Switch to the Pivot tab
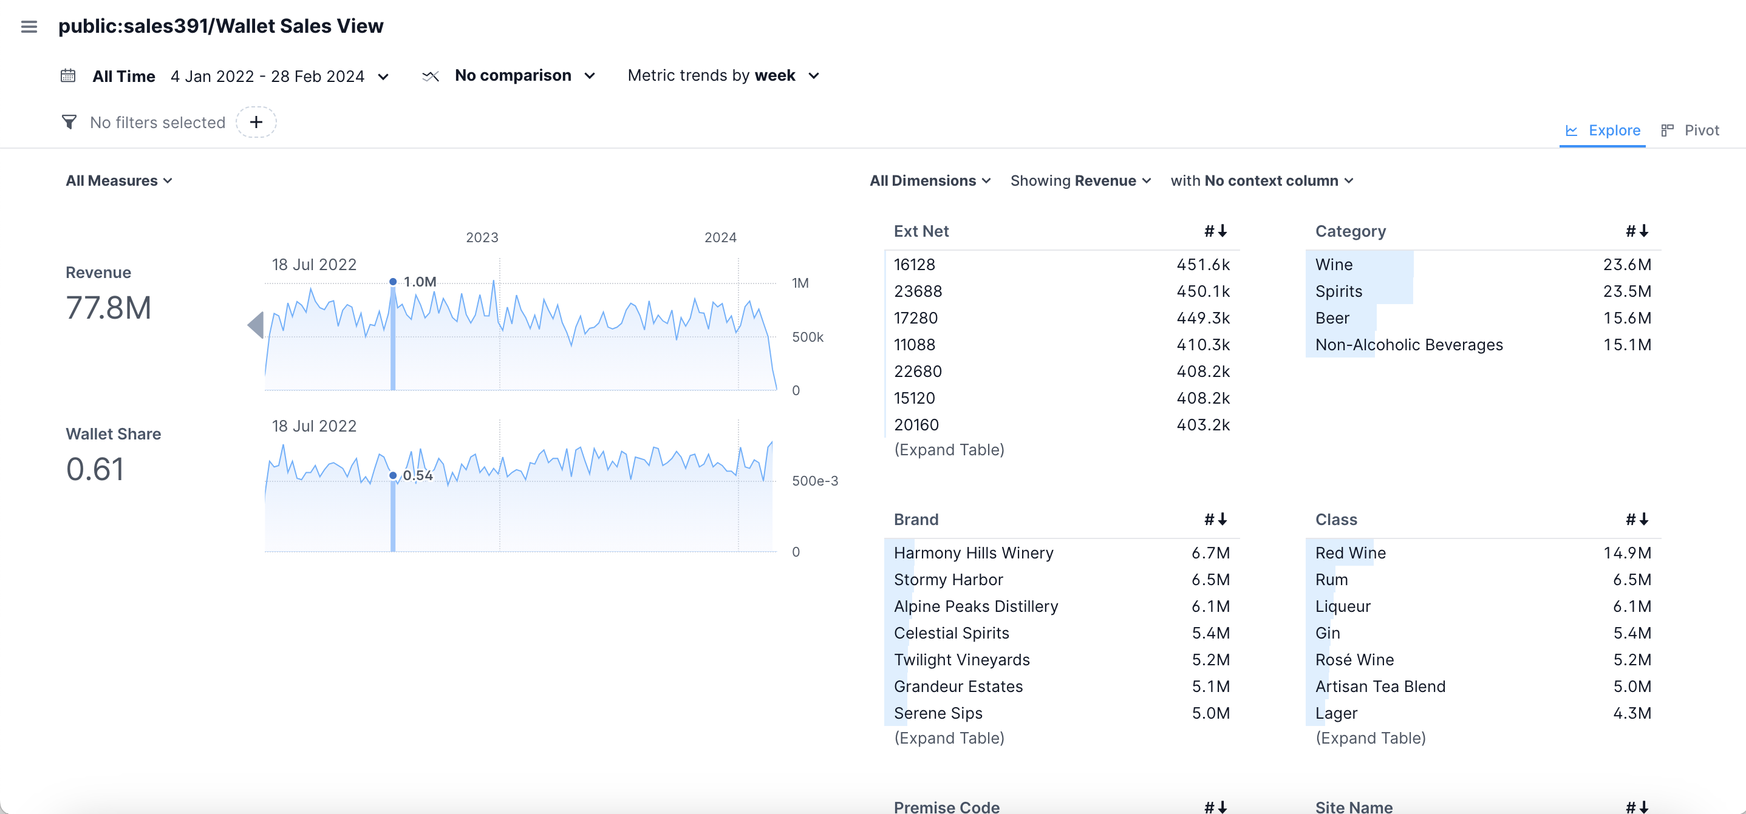The image size is (1746, 814). pyautogui.click(x=1690, y=130)
